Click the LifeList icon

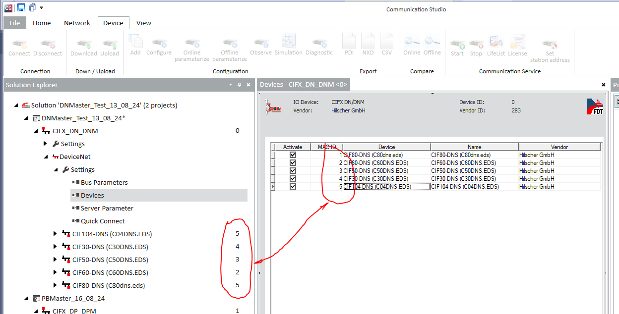pos(496,42)
